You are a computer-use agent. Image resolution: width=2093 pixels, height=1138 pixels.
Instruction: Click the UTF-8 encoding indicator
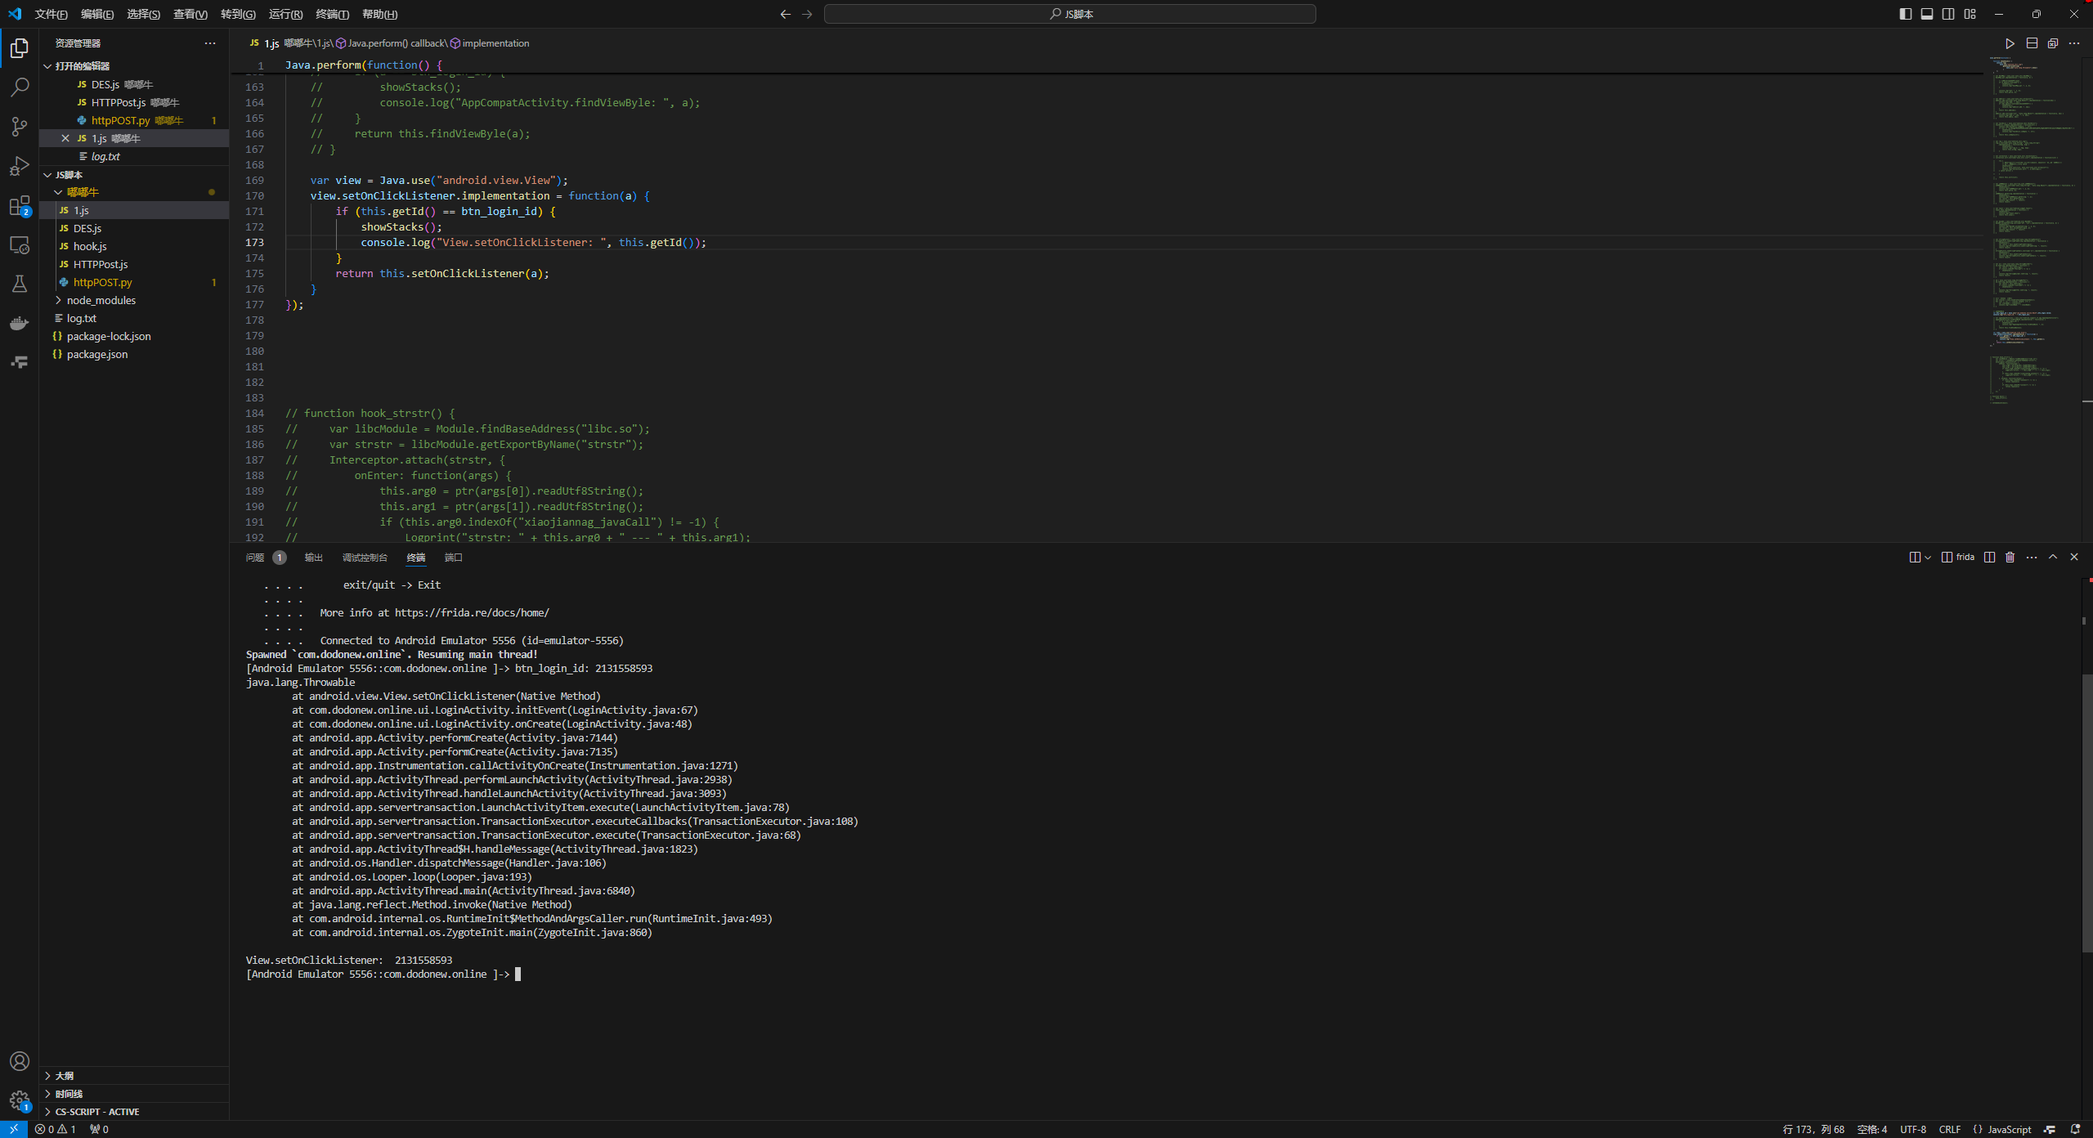(x=1913, y=1129)
